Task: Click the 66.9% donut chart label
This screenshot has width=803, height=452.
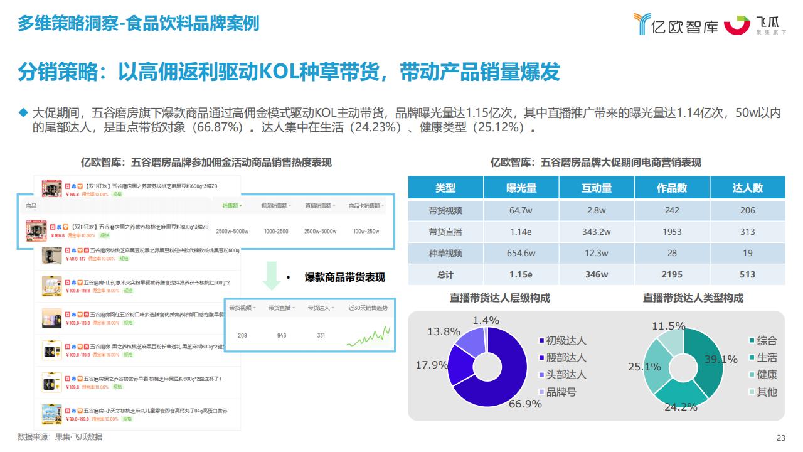Action: [x=525, y=404]
